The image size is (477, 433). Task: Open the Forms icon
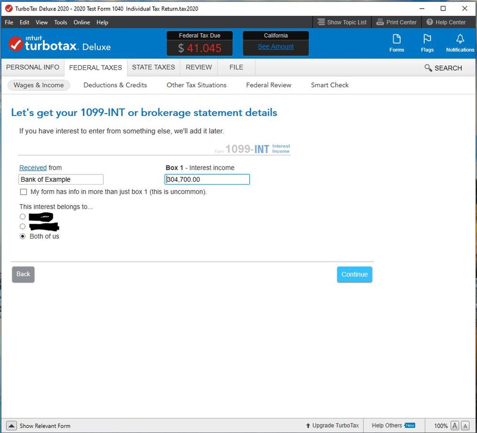coord(396,39)
